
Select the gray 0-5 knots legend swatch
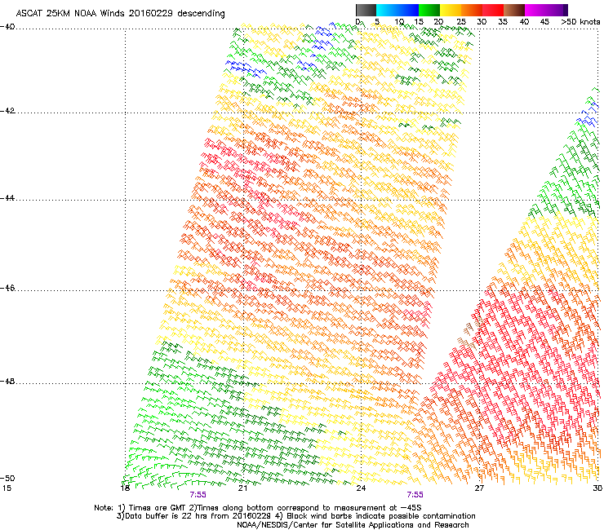366,10
